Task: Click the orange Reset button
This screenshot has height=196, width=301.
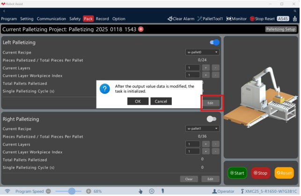Action: pyautogui.click(x=284, y=173)
